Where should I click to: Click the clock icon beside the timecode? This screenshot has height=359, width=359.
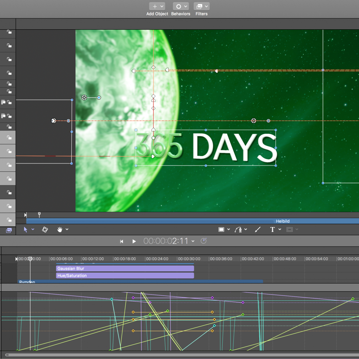(203, 241)
